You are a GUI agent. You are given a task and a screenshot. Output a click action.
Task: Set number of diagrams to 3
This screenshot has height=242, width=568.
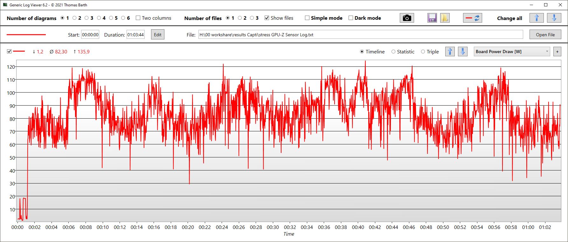87,18
